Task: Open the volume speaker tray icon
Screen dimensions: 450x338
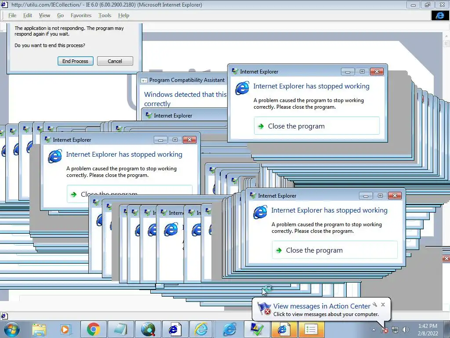Action: tap(405, 330)
